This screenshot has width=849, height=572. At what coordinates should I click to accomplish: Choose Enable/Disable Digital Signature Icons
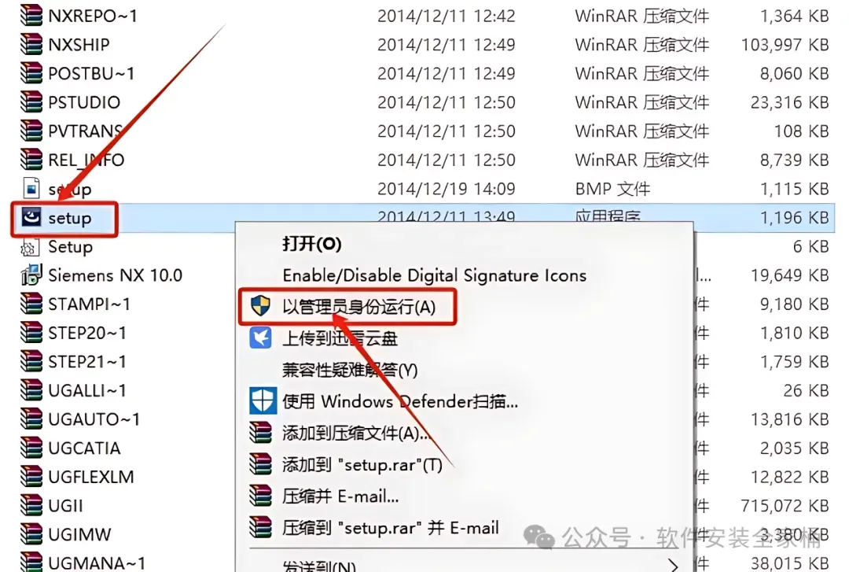click(x=434, y=275)
